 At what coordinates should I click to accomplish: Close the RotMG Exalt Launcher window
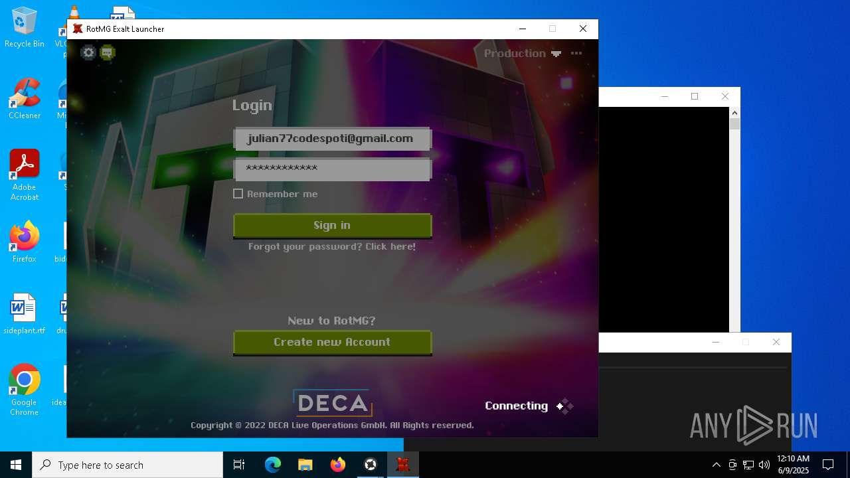[x=583, y=29]
